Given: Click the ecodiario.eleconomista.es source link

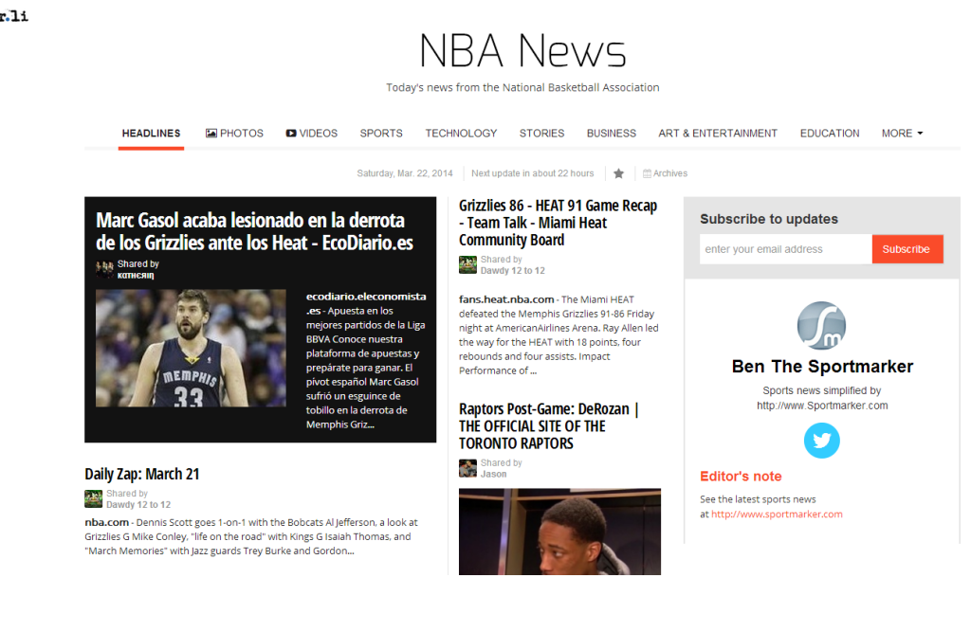Looking at the screenshot, I should pyautogui.click(x=366, y=303).
